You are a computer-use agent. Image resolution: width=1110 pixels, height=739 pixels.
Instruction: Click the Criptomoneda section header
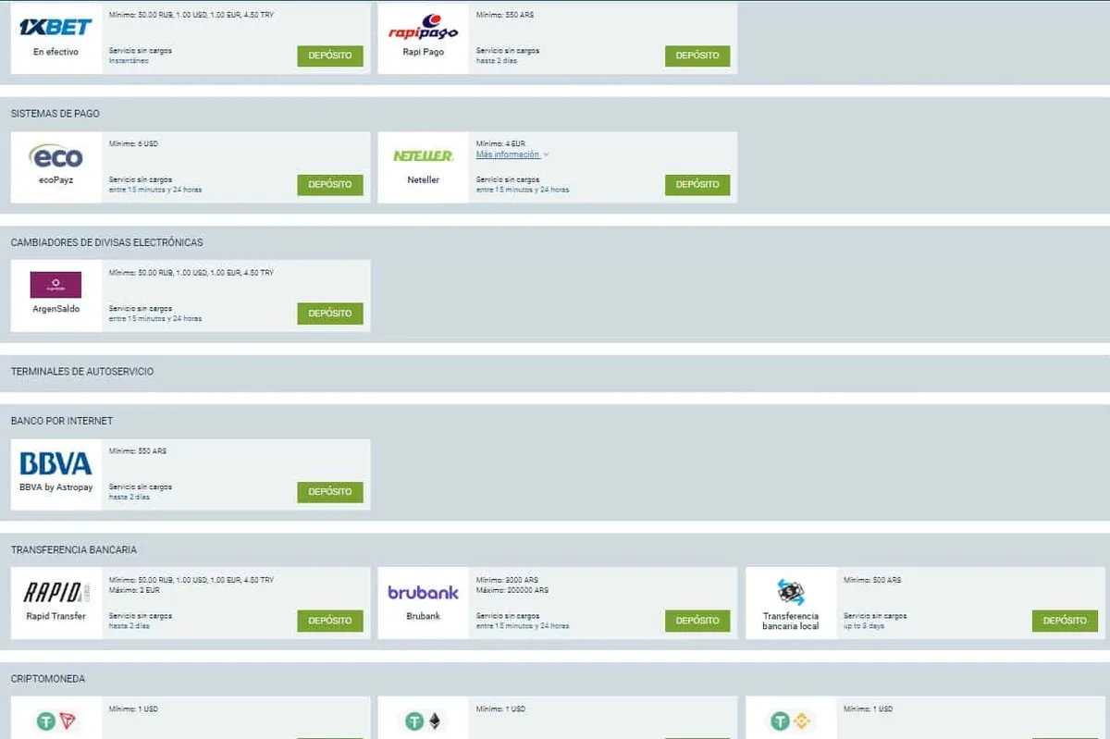point(48,679)
